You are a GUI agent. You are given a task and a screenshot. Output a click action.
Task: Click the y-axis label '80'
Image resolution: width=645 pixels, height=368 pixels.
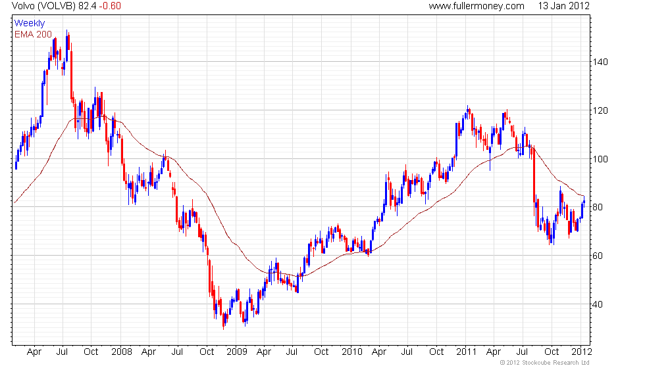point(598,207)
